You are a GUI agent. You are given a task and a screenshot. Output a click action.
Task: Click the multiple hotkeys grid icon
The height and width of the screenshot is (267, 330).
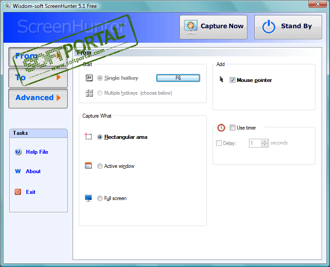pos(89,93)
